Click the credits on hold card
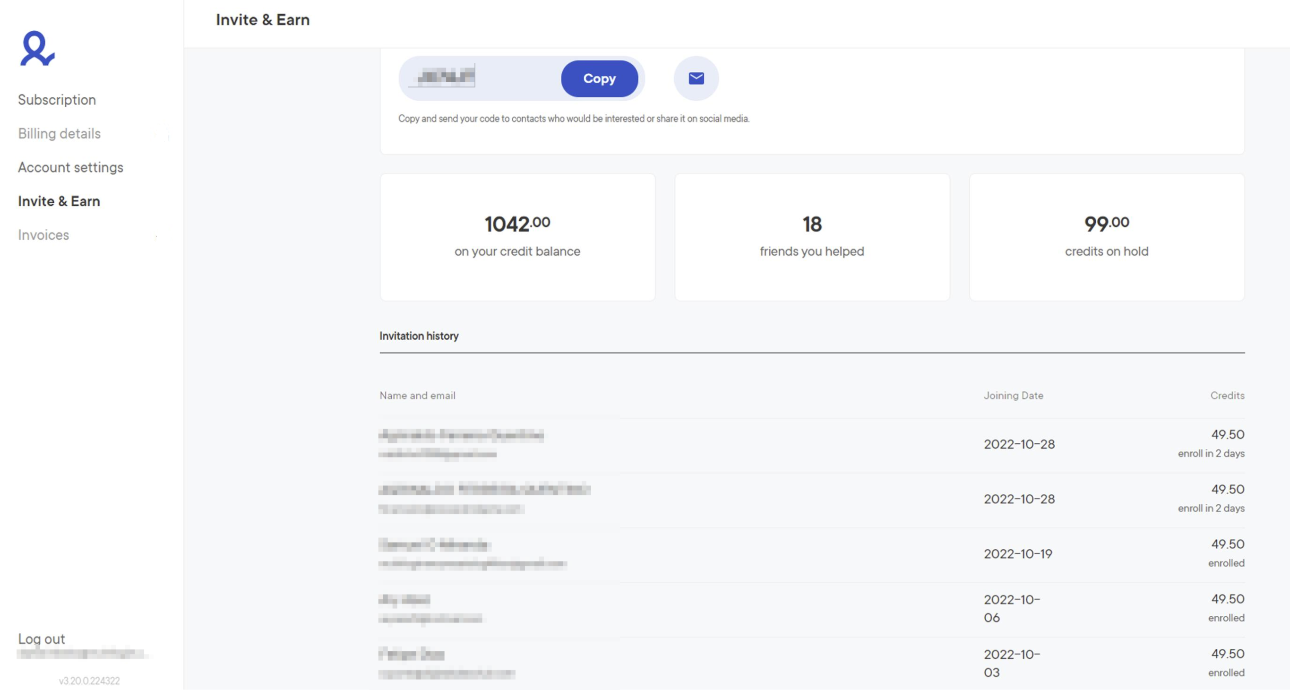This screenshot has height=690, width=1290. 1106,237
